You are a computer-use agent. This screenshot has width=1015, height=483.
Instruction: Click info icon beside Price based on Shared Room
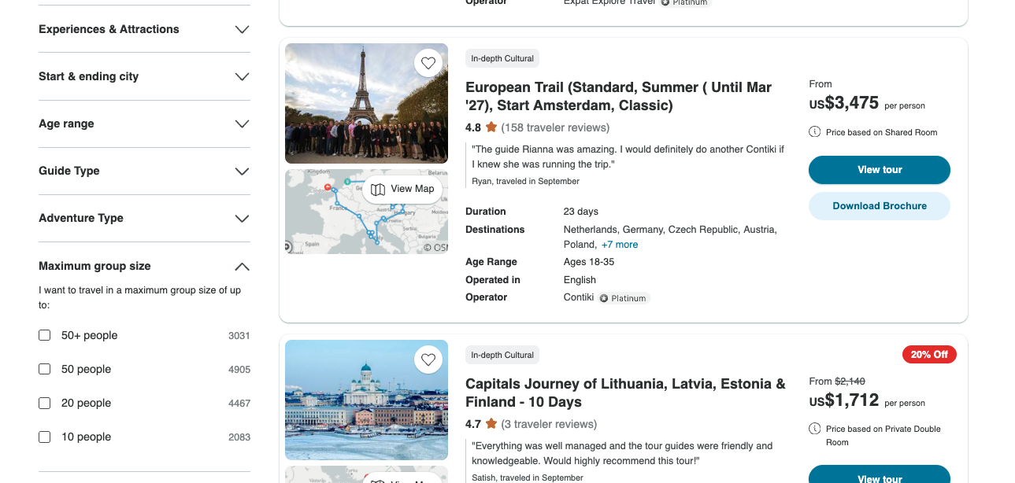(815, 132)
